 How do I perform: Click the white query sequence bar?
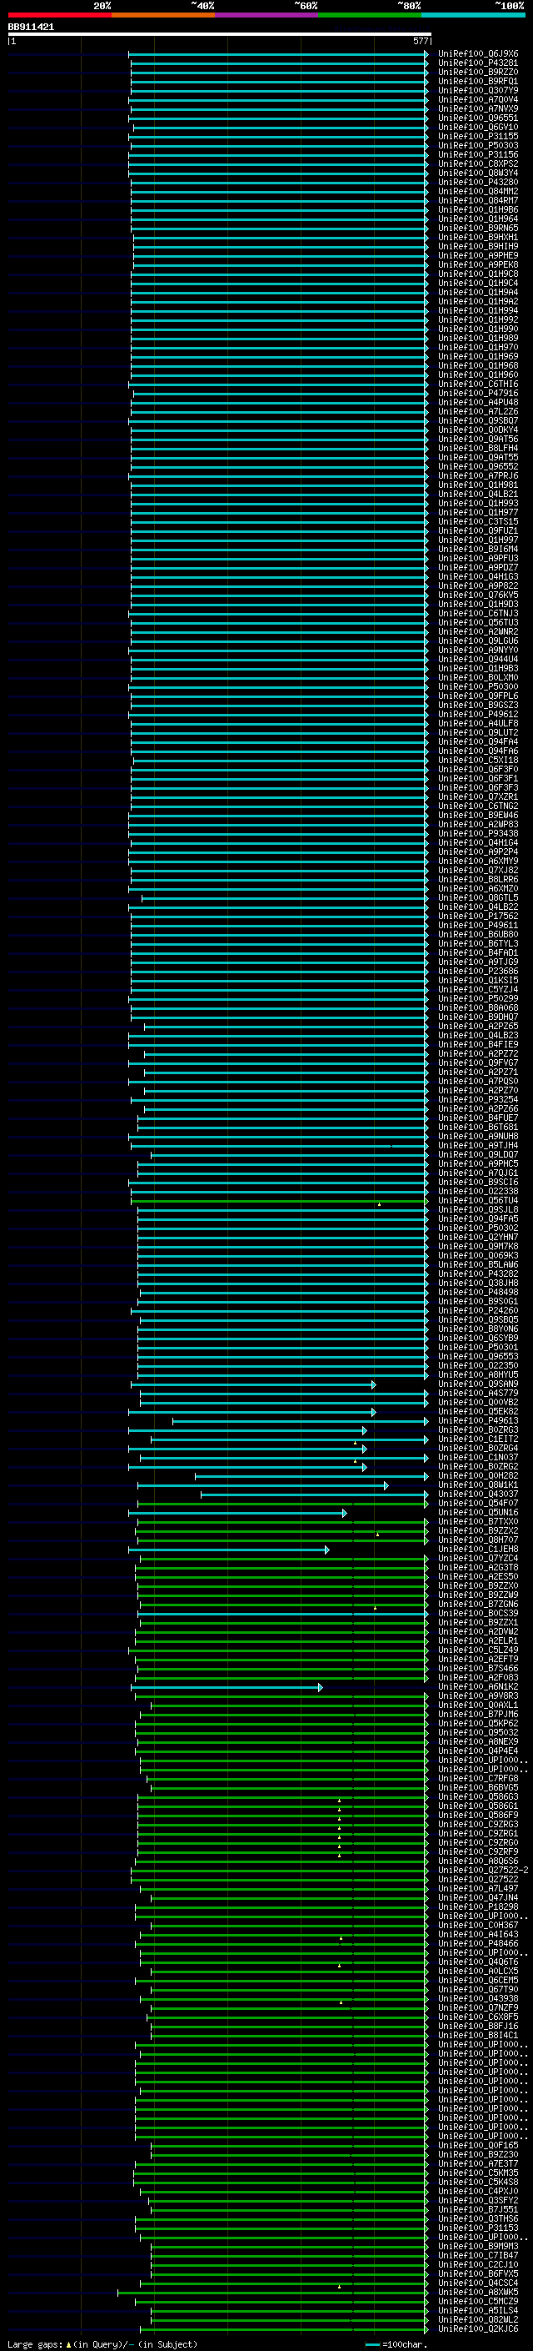point(220,33)
